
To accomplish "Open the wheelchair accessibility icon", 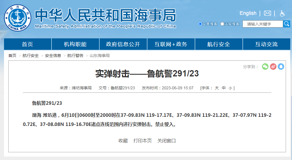I will pos(282,13).
